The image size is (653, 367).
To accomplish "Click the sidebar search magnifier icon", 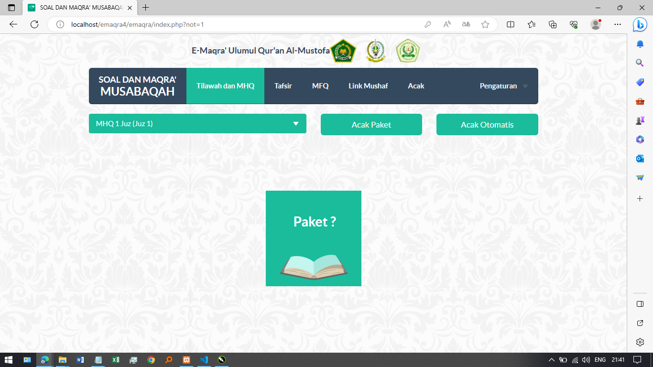I will point(640,63).
